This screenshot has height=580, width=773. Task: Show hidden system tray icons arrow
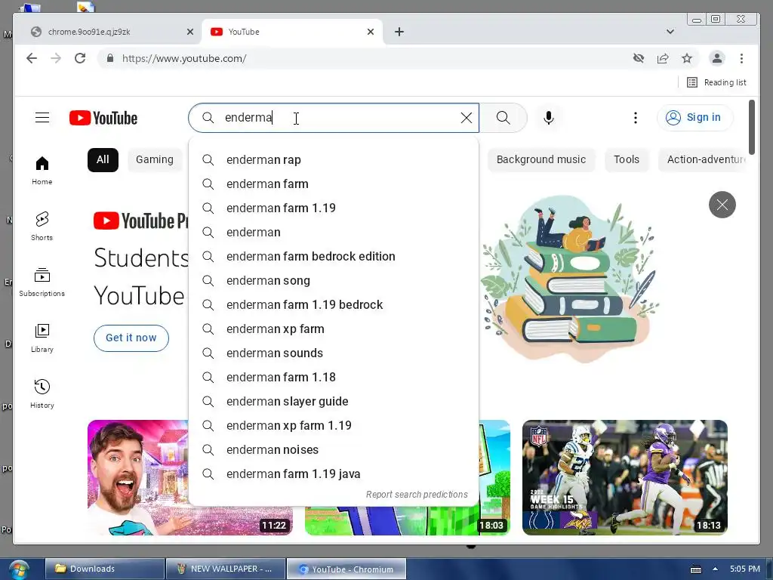(715, 569)
